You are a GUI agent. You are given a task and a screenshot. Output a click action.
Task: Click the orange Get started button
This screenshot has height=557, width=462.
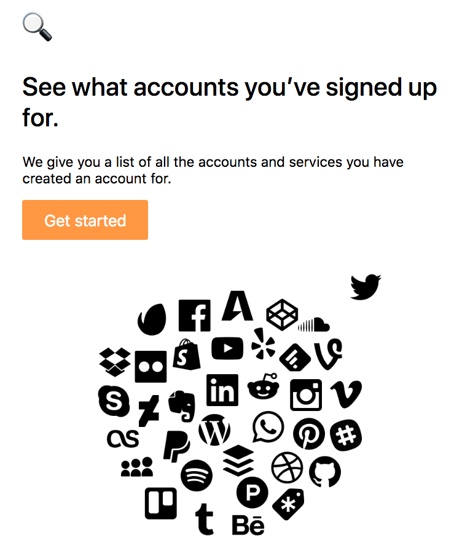pyautogui.click(x=85, y=220)
